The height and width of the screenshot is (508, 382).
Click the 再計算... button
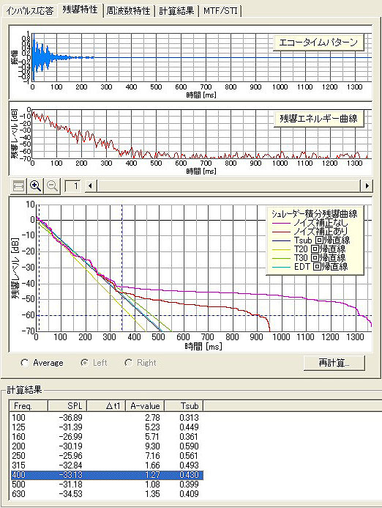[334, 363]
